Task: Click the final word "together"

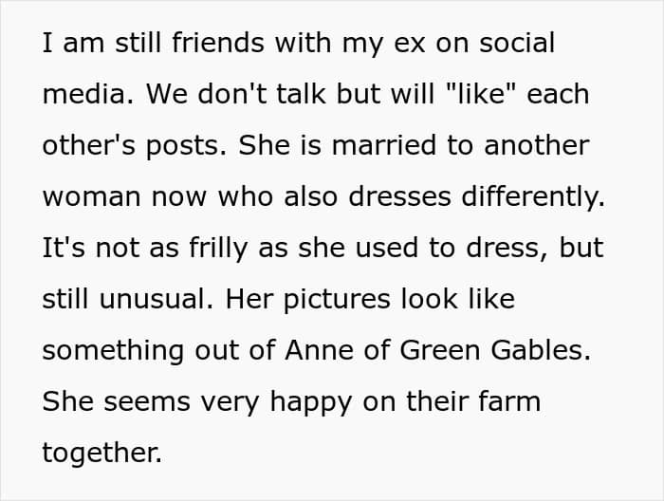Action: pos(101,454)
